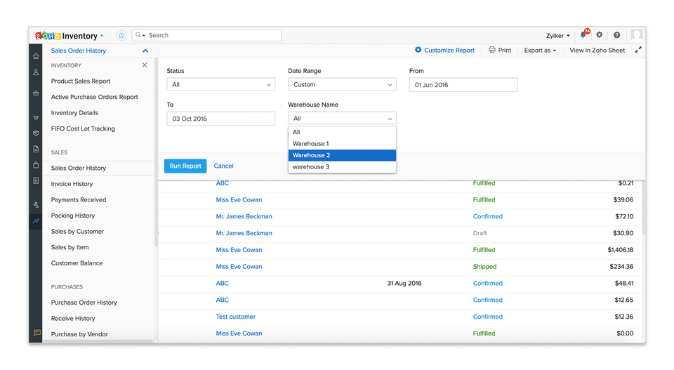
Task: Open Receive History report
Action: click(x=73, y=319)
